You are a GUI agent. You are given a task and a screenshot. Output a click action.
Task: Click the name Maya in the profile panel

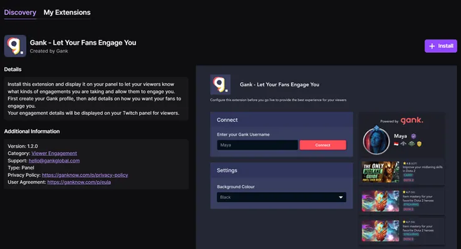click(401, 136)
